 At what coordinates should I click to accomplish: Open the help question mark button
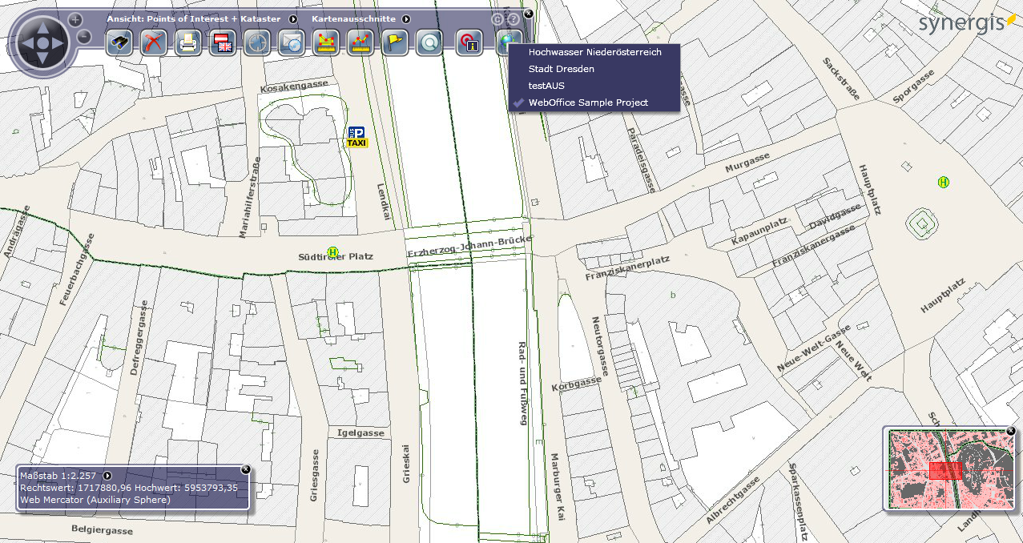(513, 18)
